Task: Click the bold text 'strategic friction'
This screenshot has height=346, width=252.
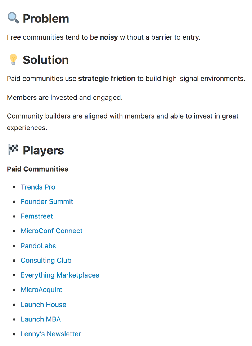Action: point(107,79)
